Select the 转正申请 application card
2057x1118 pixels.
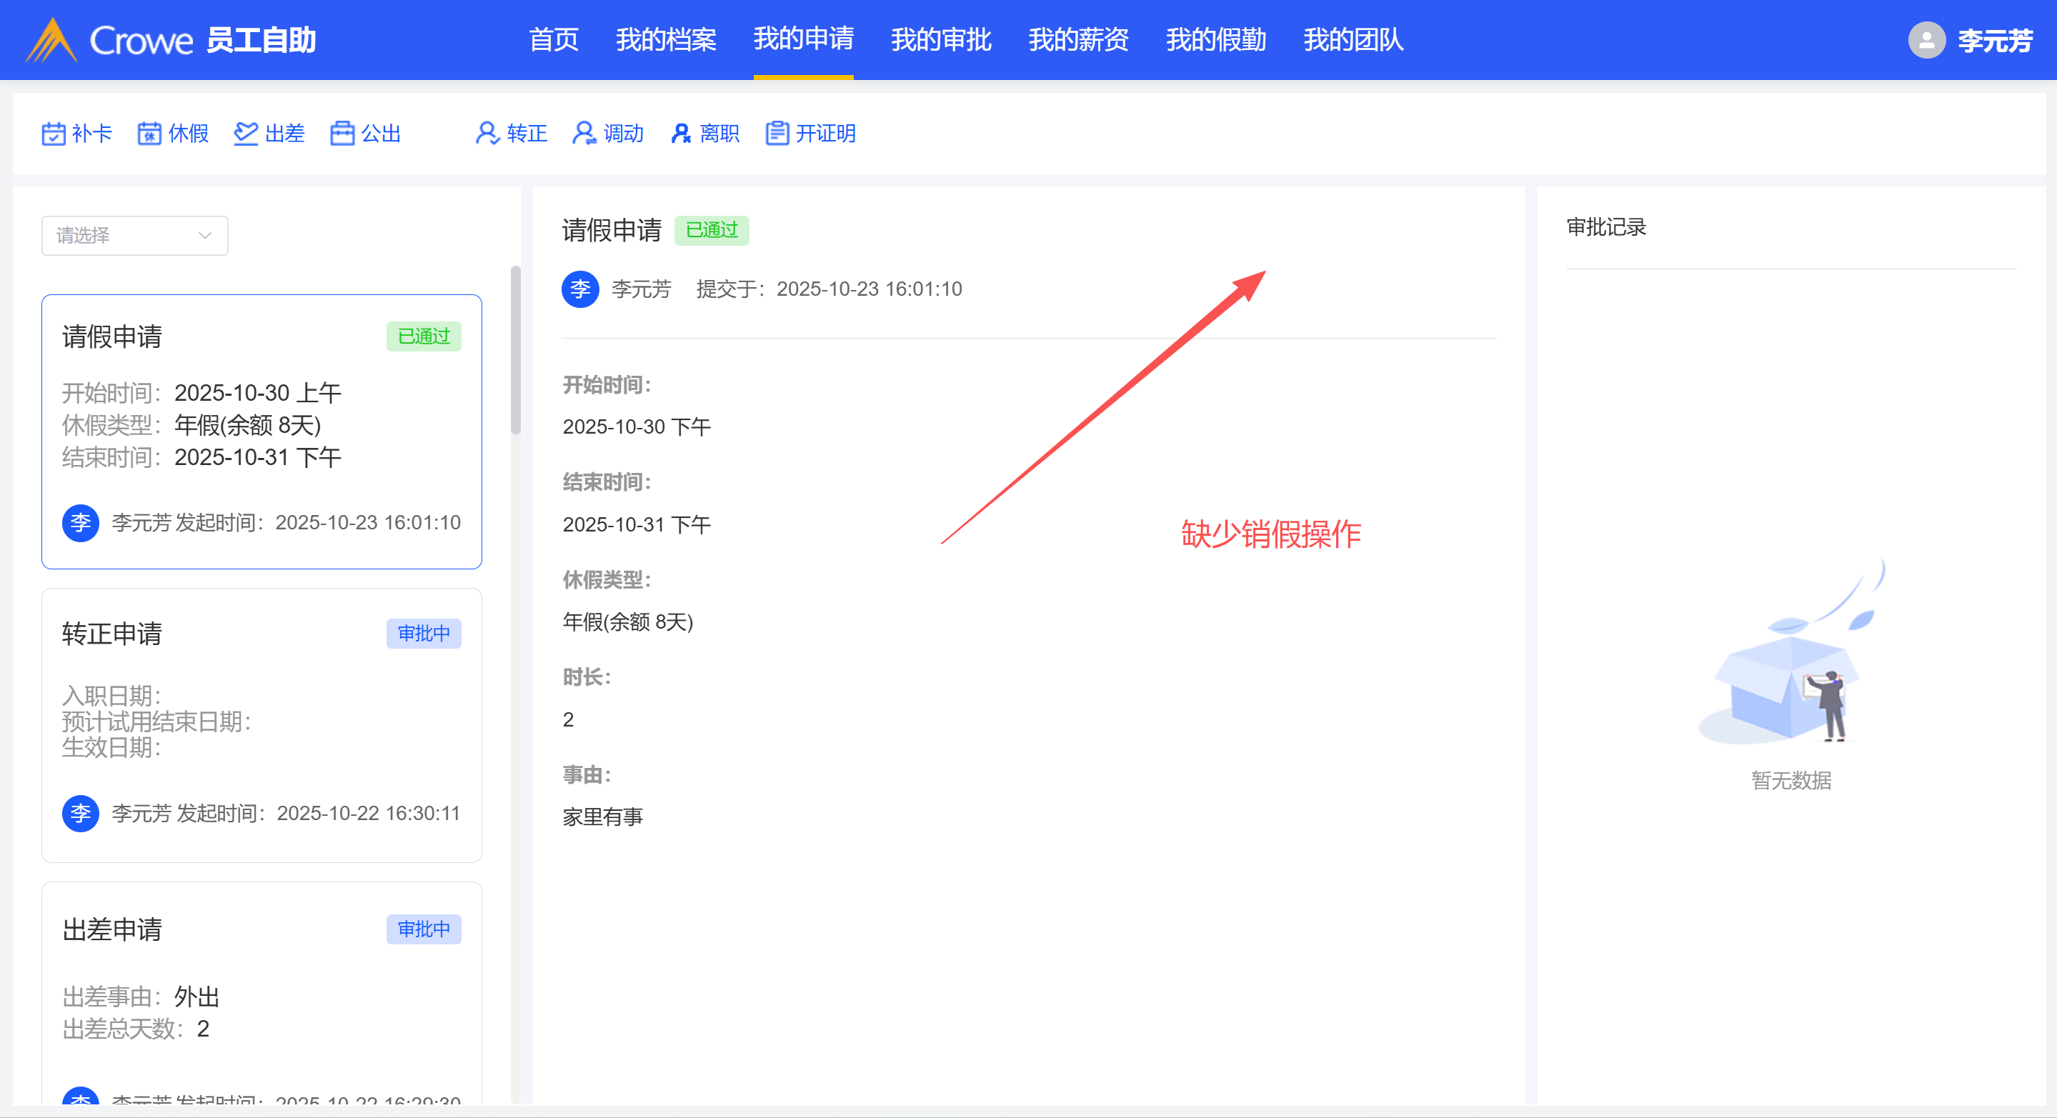(261, 724)
